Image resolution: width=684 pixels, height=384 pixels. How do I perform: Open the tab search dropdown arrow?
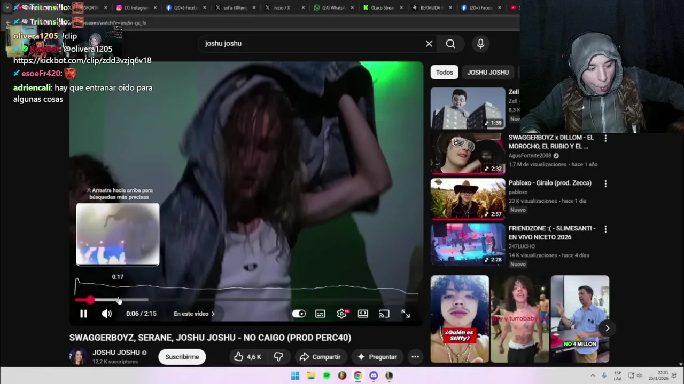point(7,7)
